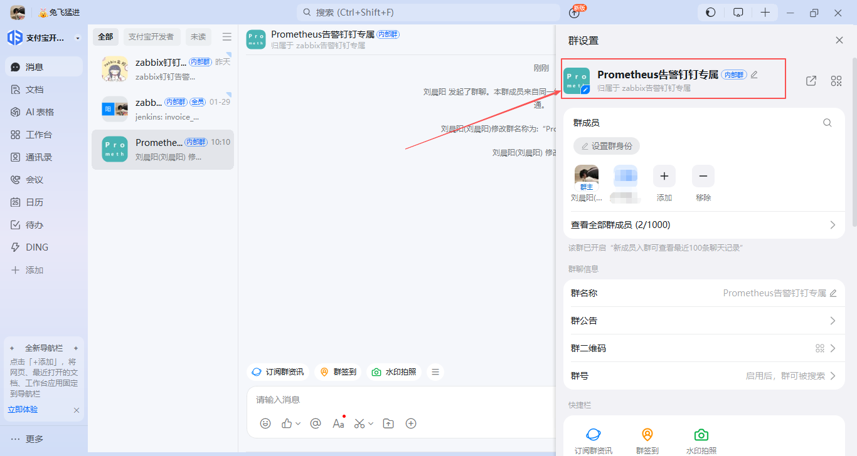The width and height of the screenshot is (857, 456).
Task: Click the plus icon in the title bar
Action: [765, 13]
